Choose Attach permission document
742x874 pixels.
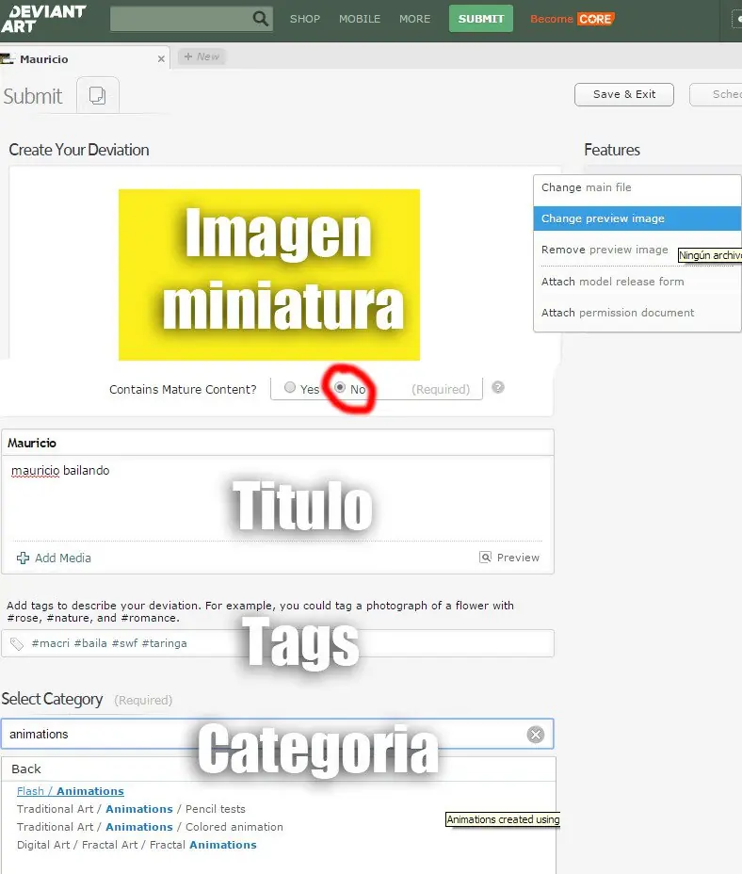637,313
